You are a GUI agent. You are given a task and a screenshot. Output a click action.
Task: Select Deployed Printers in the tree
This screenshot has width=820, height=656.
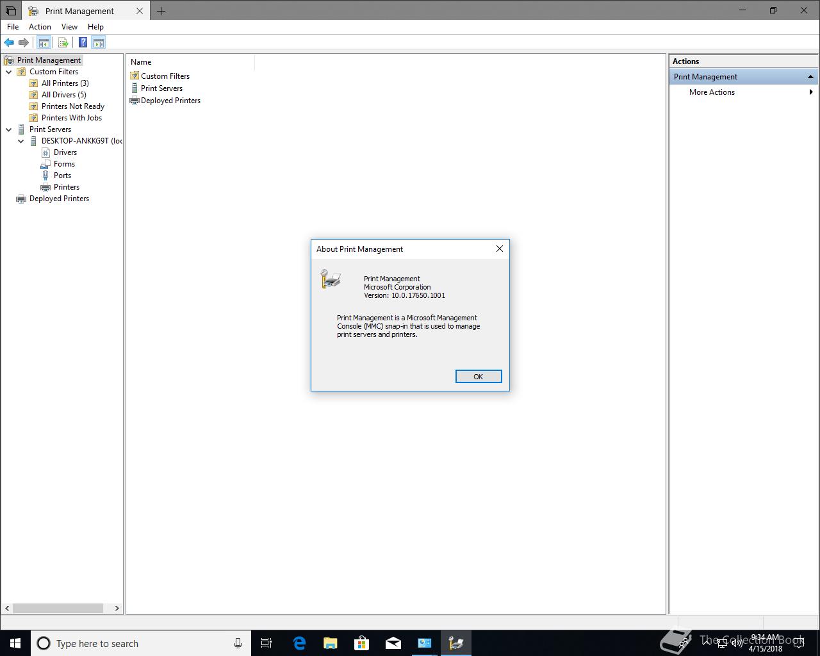[x=59, y=199]
